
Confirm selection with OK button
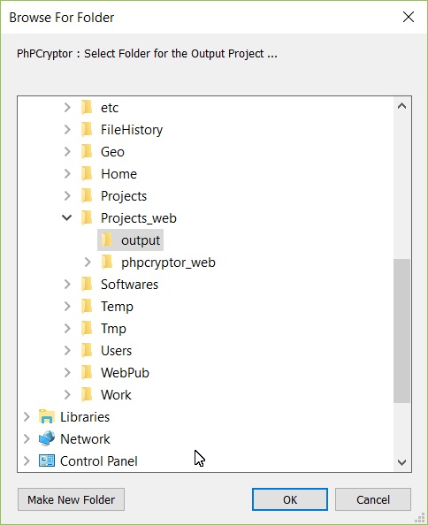tap(290, 499)
